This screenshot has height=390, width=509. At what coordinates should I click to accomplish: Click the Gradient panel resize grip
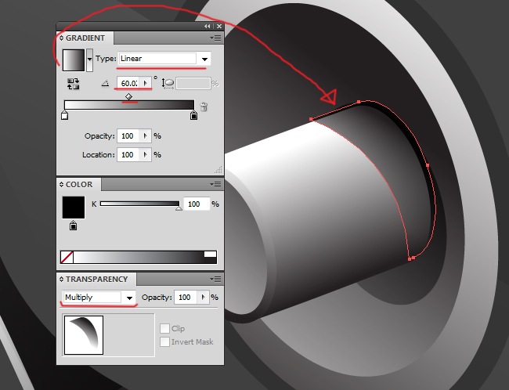(x=218, y=169)
